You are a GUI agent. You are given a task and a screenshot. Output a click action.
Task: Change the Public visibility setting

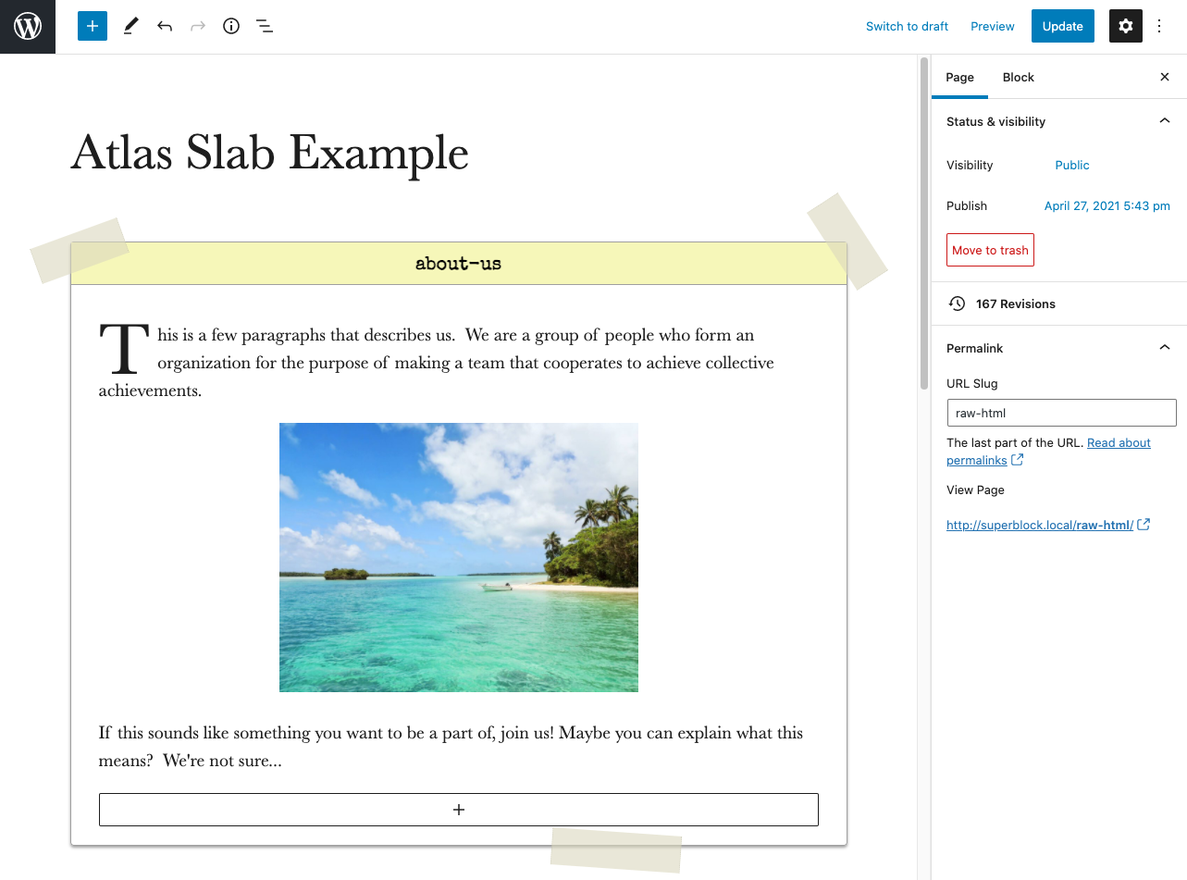pos(1072,166)
